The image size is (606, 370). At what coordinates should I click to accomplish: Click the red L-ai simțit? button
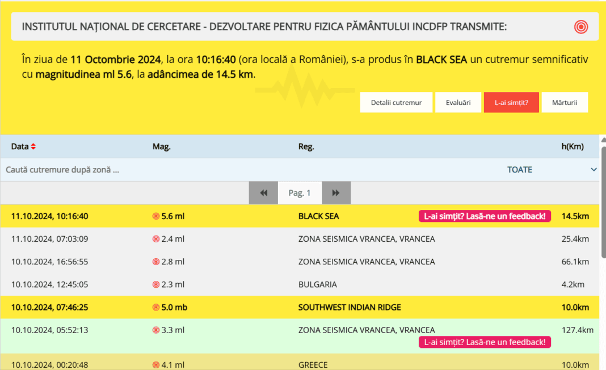point(511,102)
